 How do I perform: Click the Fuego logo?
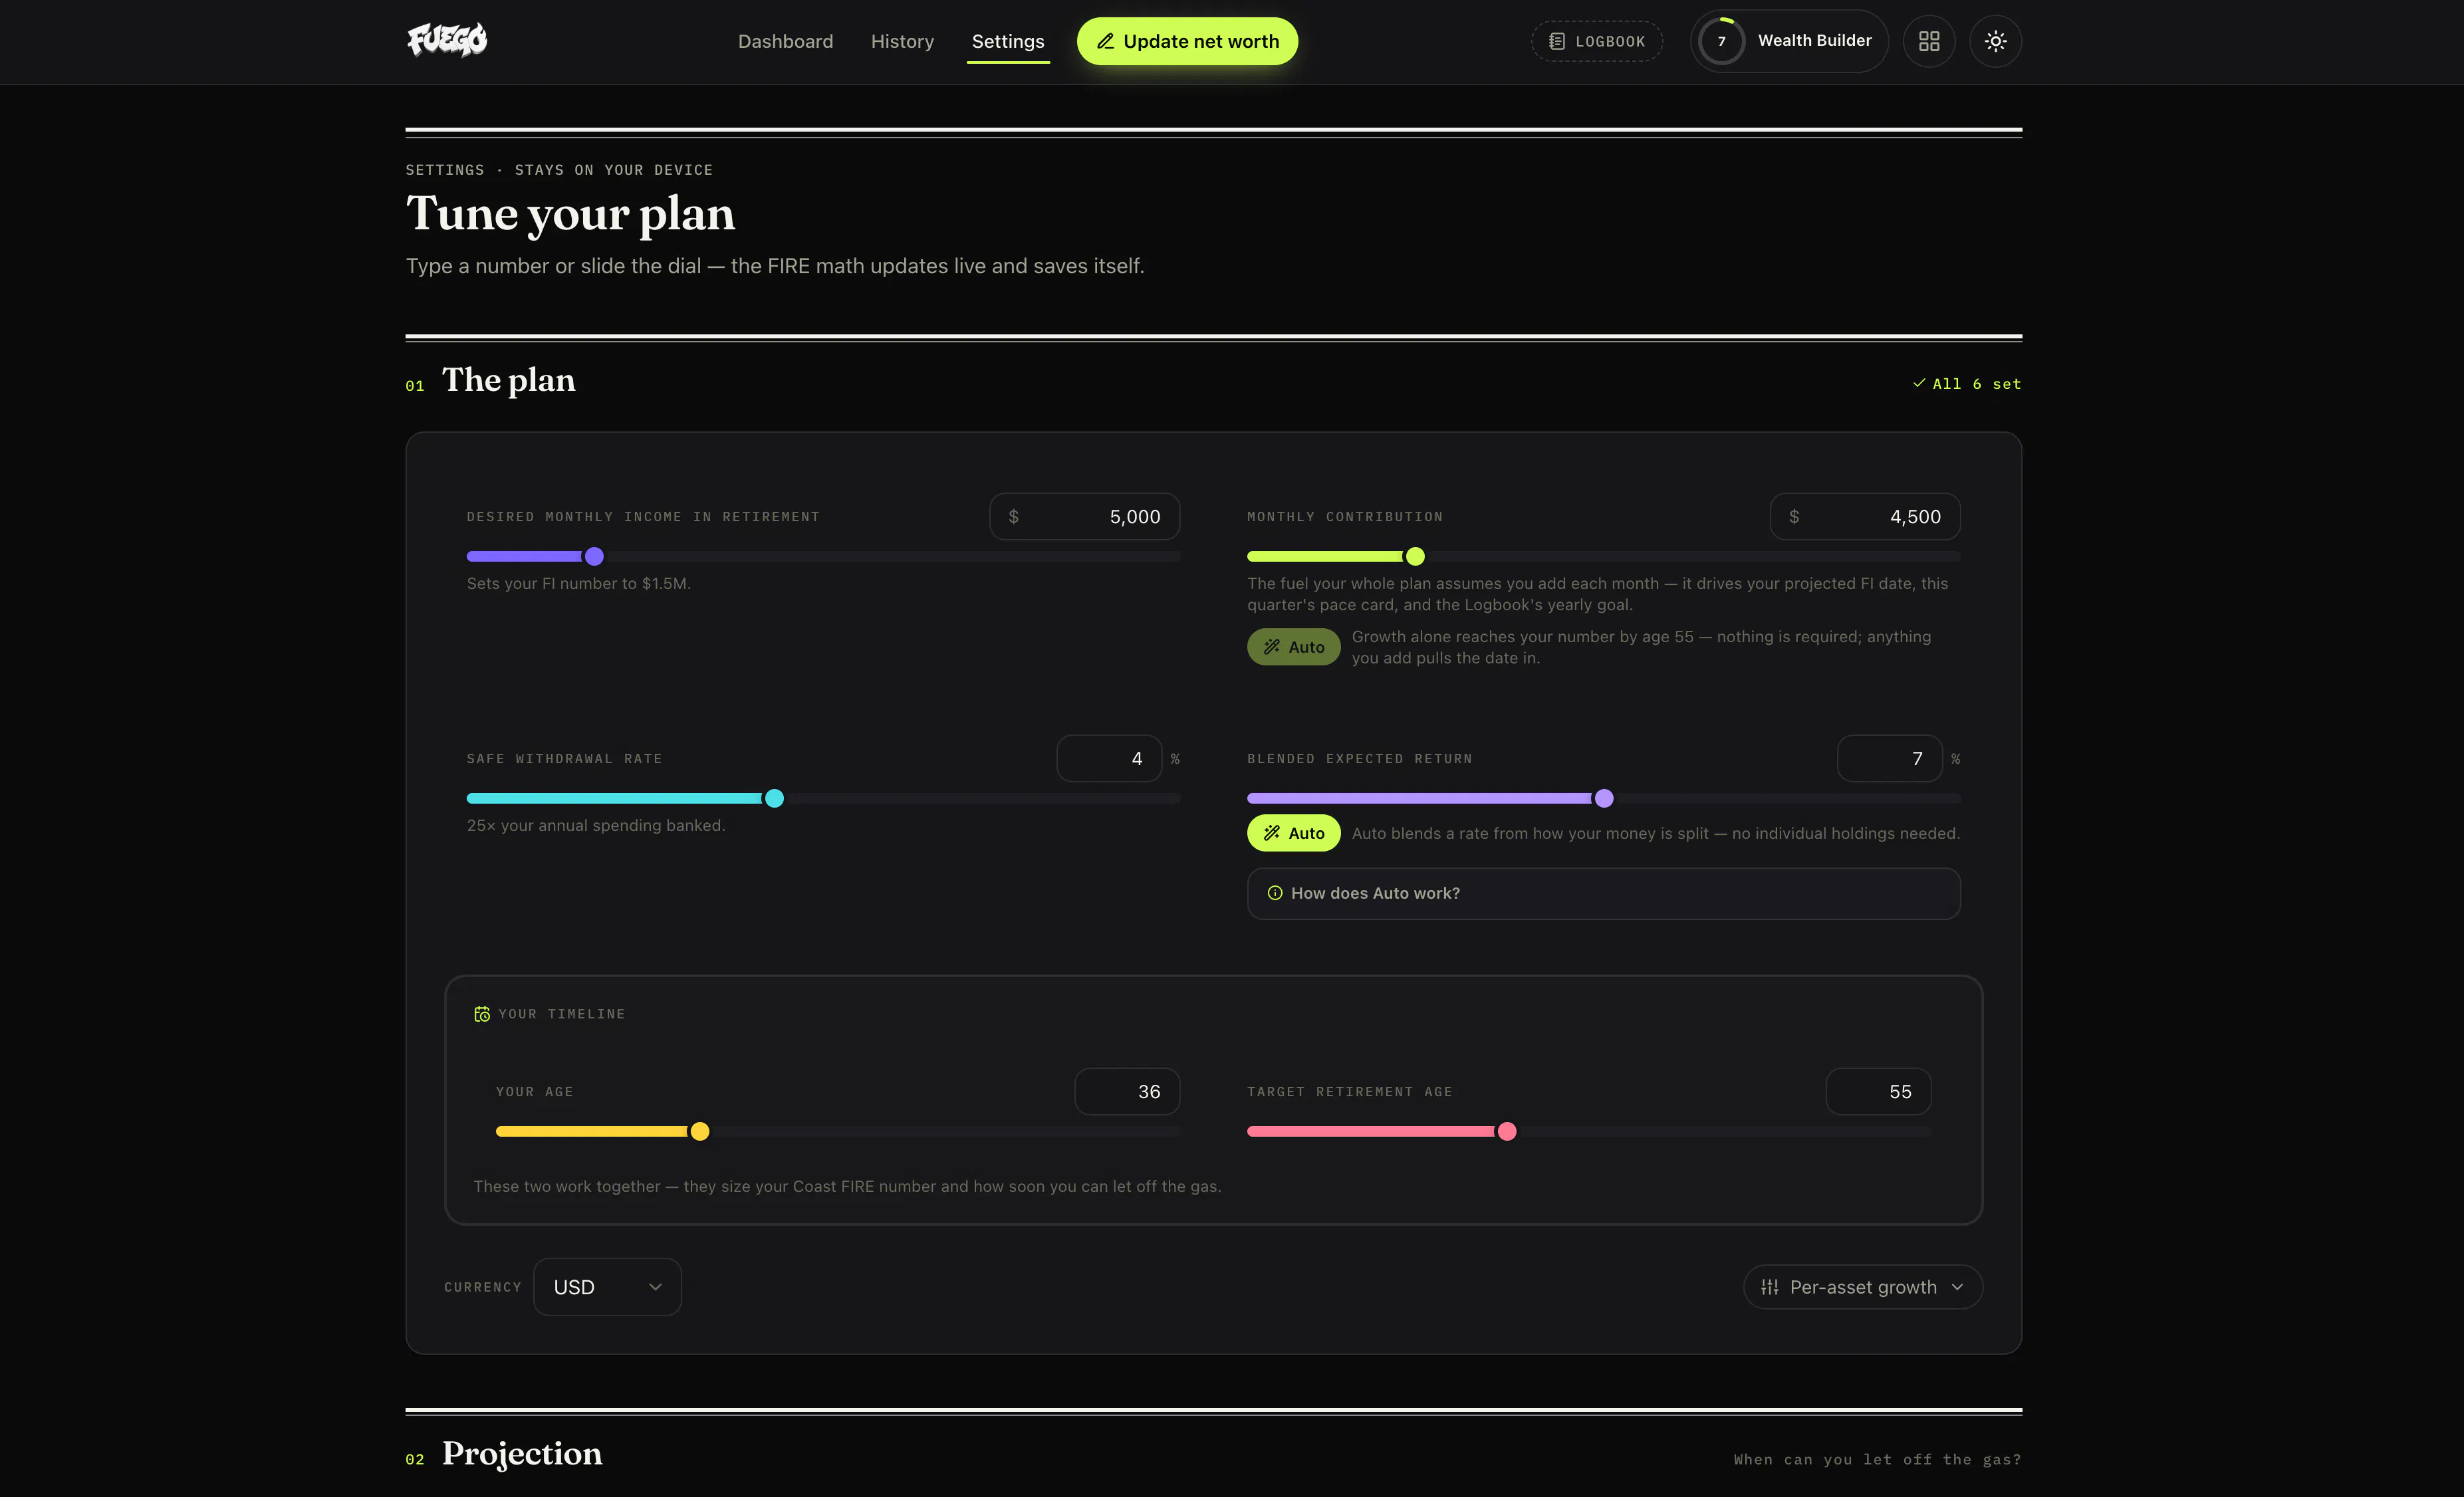(x=447, y=40)
